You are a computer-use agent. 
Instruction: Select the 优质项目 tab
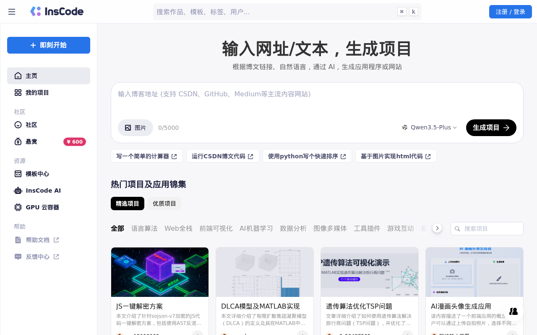point(164,204)
